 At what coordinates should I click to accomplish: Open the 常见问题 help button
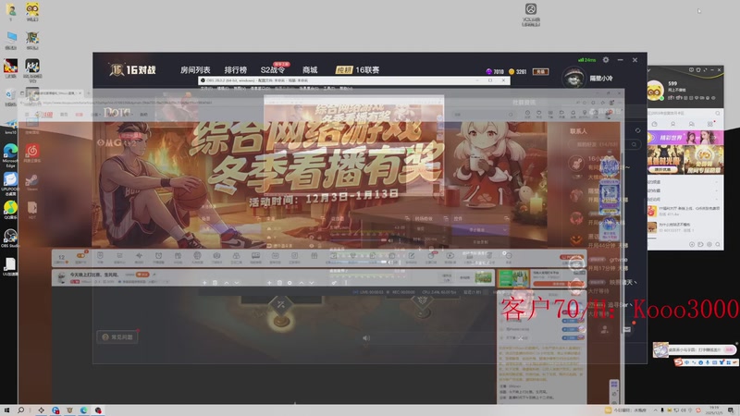117,337
